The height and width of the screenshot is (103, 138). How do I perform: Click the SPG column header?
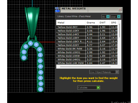pos(114,23)
